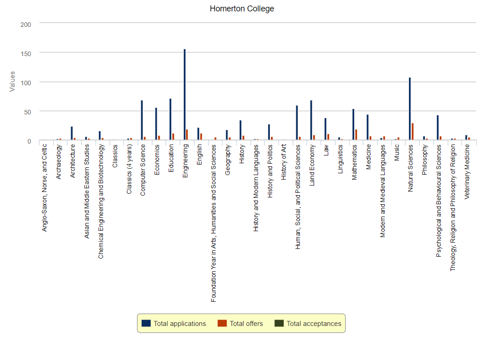Click the 150 y-axis tick value
The height and width of the screenshot is (341, 486).
(x=26, y=54)
